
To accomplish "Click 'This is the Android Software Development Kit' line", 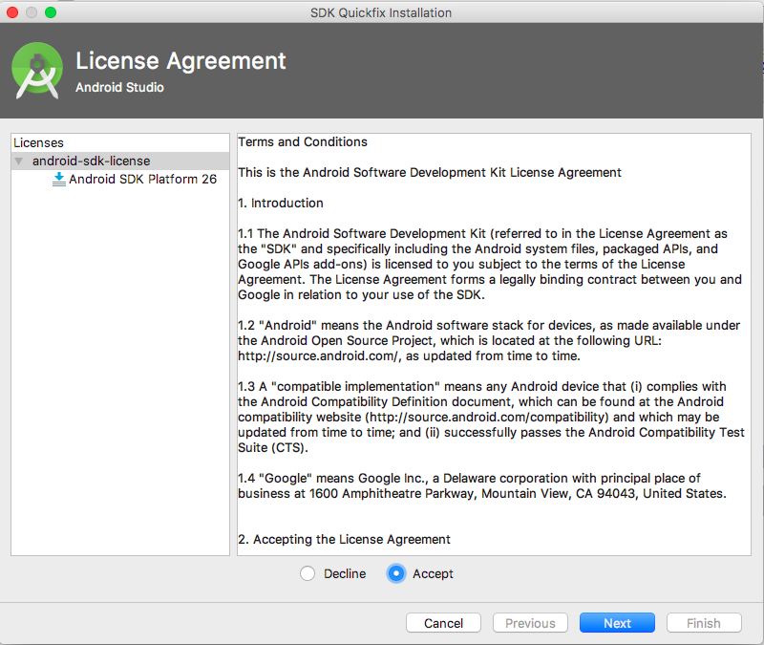I will [429, 173].
